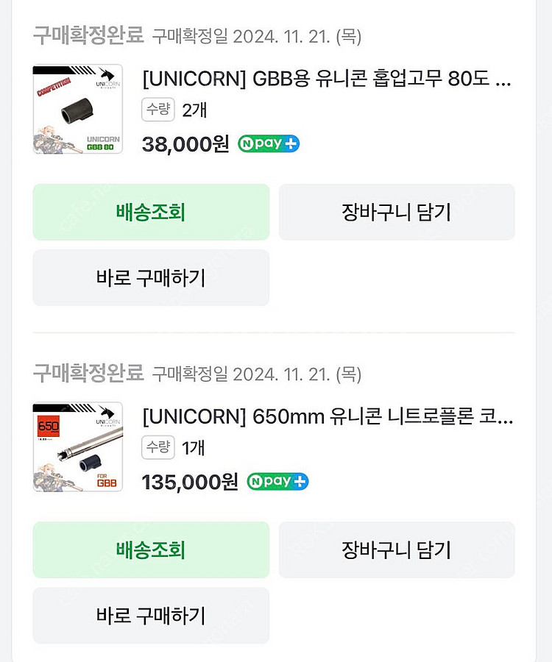Open the 650mm barrel product thumbnail
The height and width of the screenshot is (662, 552).
coord(77,447)
